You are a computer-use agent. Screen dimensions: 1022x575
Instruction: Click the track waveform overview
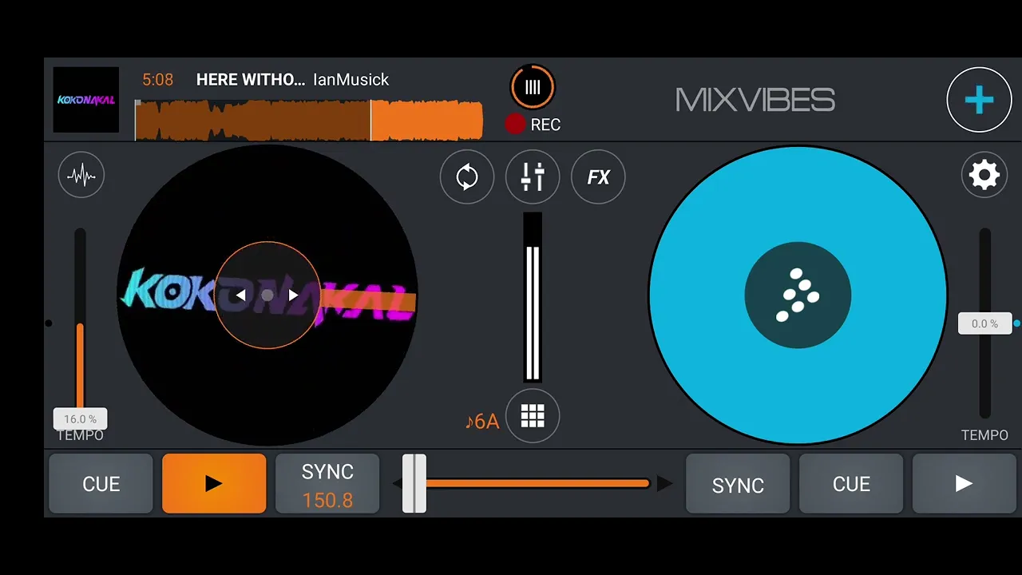point(309,120)
